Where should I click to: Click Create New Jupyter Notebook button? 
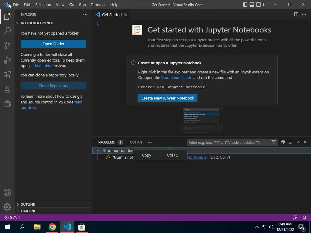168,98
